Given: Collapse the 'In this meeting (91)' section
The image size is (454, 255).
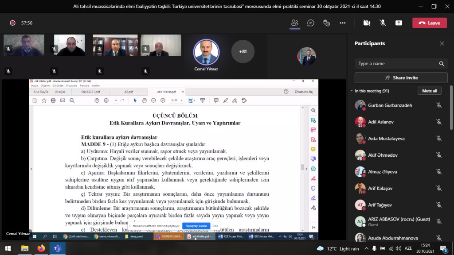Looking at the screenshot, I should tap(352, 91).
